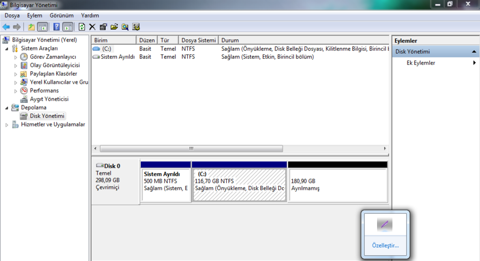The height and width of the screenshot is (261, 480).
Task: Click the Hizmetler ve Uygulamalar icon
Action: (x=15, y=125)
